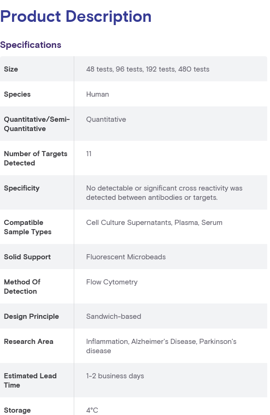Image resolution: width=270 pixels, height=415 pixels.
Task: Select Cell Culture Supernatants, Plasma, Serum text
Action: (x=154, y=223)
